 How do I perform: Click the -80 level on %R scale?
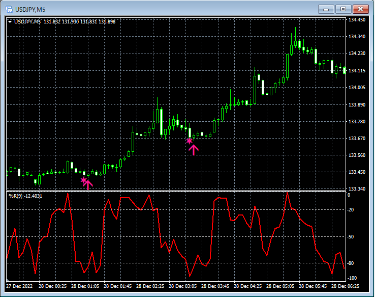click(x=351, y=263)
